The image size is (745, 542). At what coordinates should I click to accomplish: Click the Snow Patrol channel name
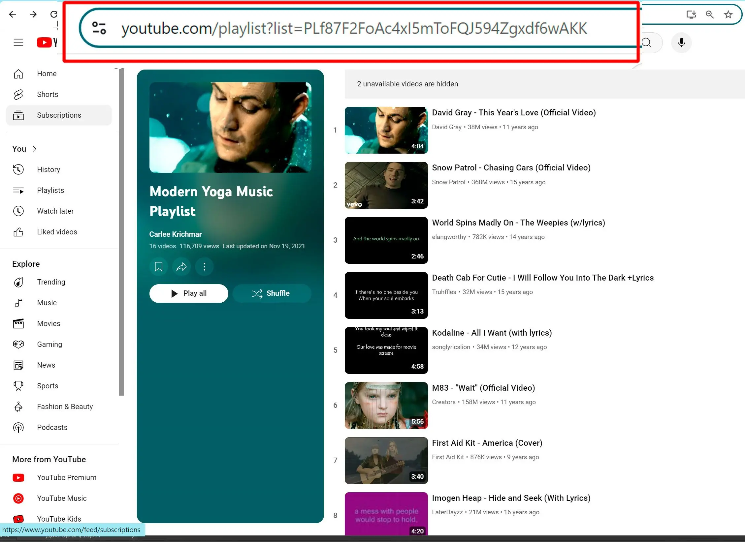[448, 182]
